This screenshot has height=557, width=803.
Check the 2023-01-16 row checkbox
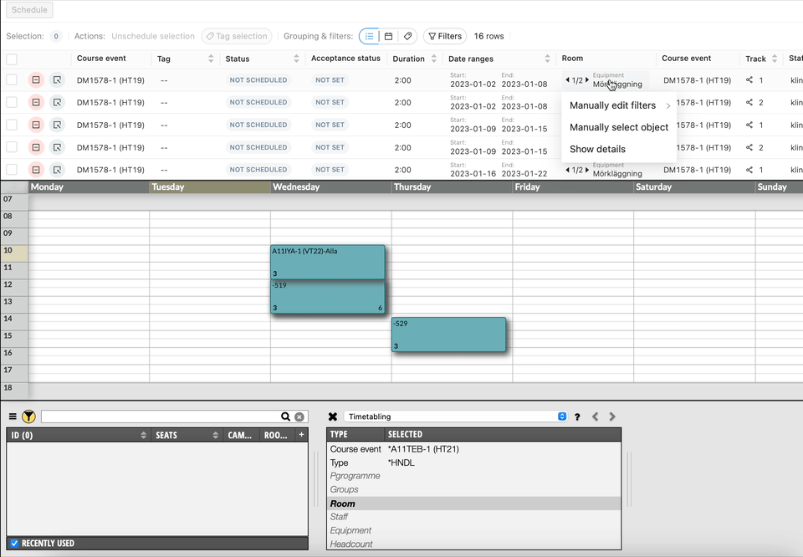[12, 170]
